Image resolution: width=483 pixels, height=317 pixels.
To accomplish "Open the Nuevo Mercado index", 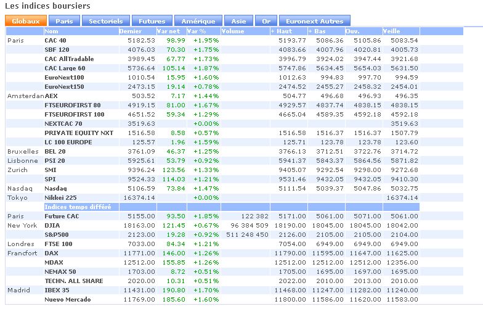I will click(68, 300).
